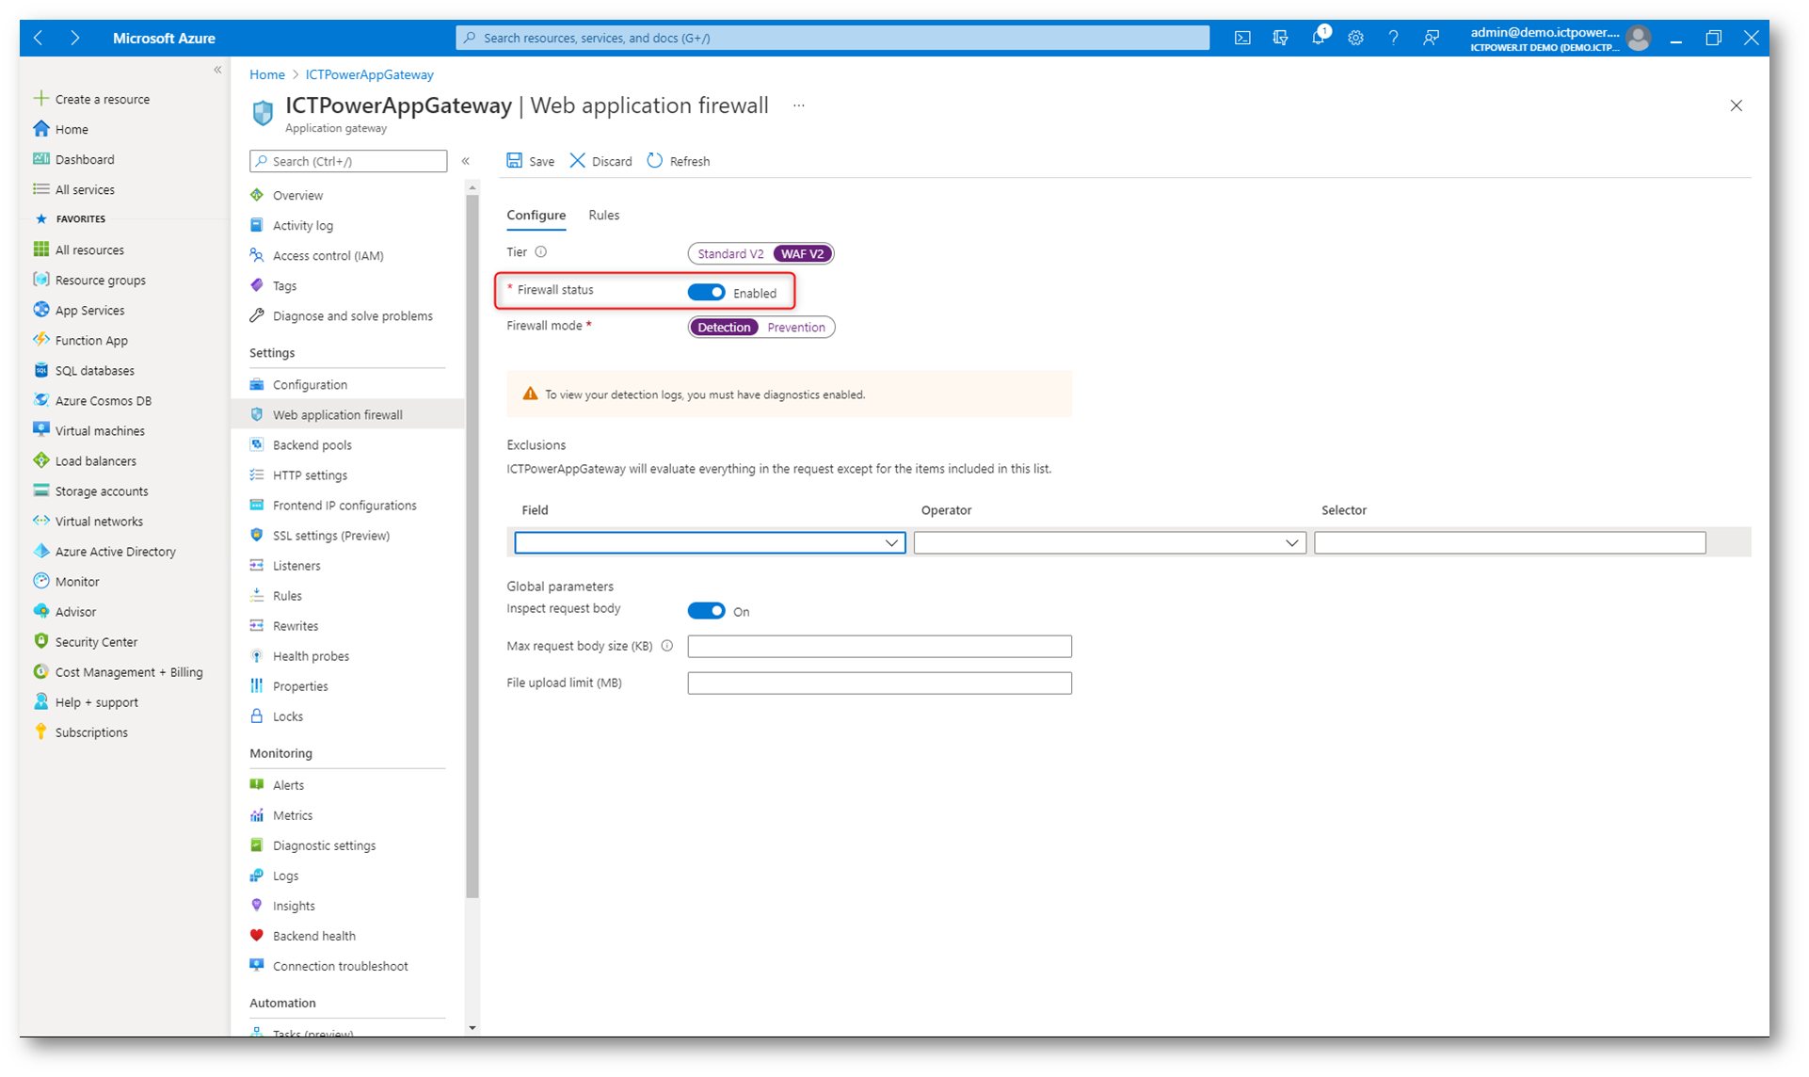Click the resource menu scrollbar
This screenshot has height=1077, width=1809.
click(472, 546)
